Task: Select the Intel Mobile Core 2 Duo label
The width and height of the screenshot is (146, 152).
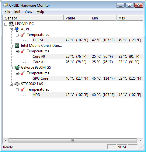Action: (41, 46)
